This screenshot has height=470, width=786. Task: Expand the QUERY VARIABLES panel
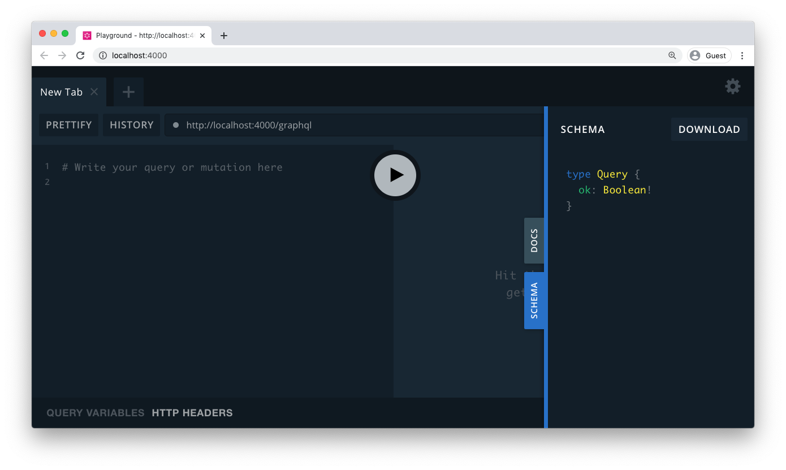[96, 413]
